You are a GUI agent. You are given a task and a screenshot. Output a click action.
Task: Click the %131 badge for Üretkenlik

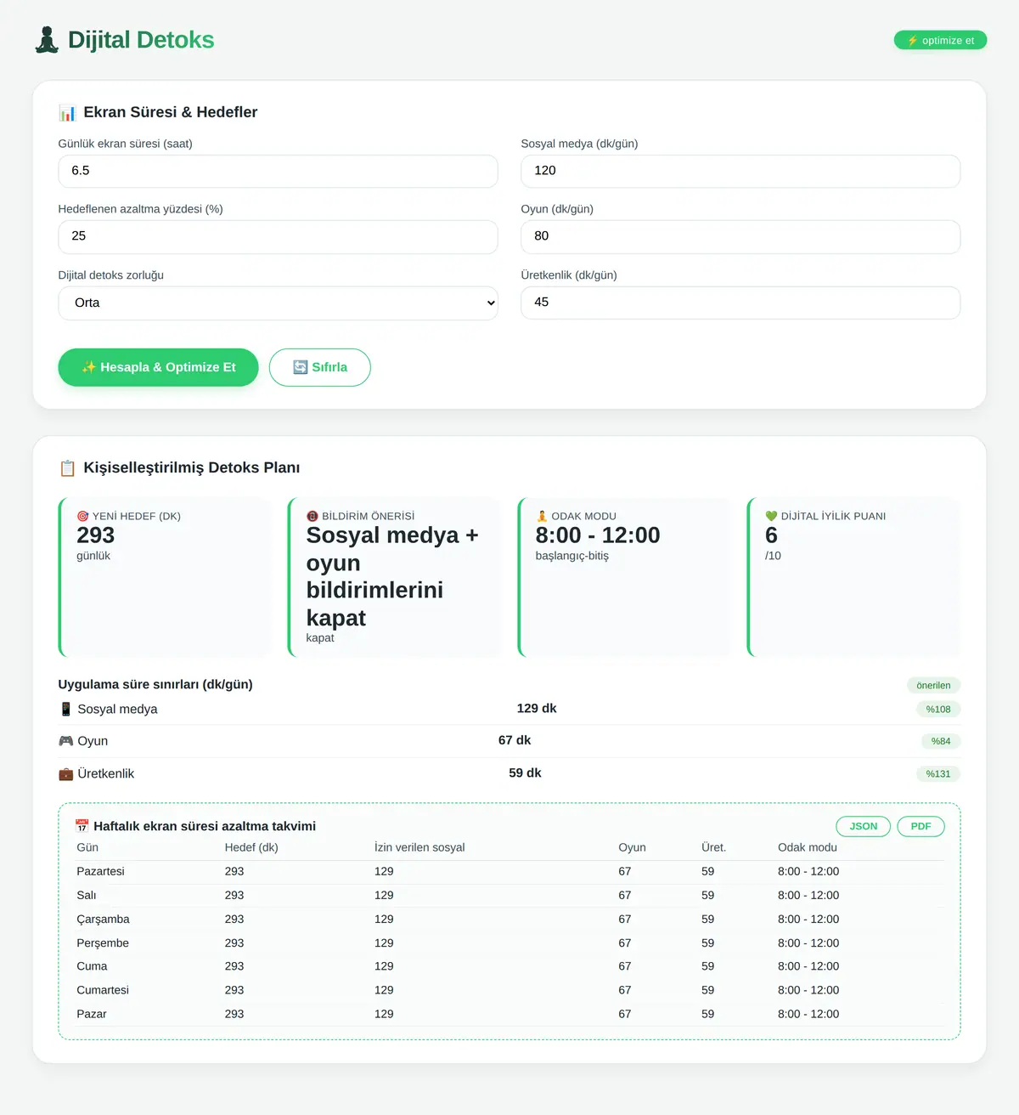tap(938, 773)
